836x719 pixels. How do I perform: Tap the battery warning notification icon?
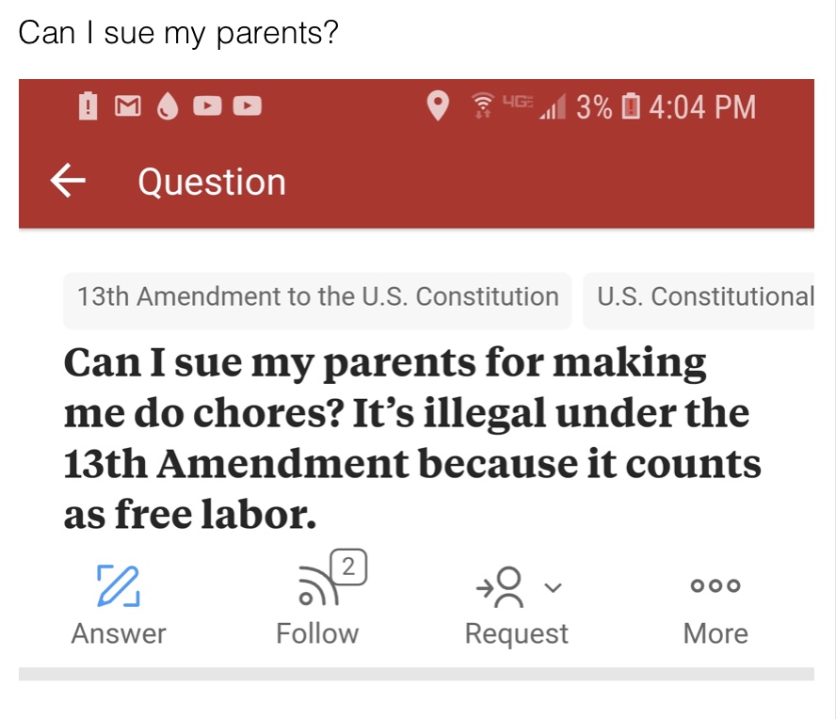(88, 105)
